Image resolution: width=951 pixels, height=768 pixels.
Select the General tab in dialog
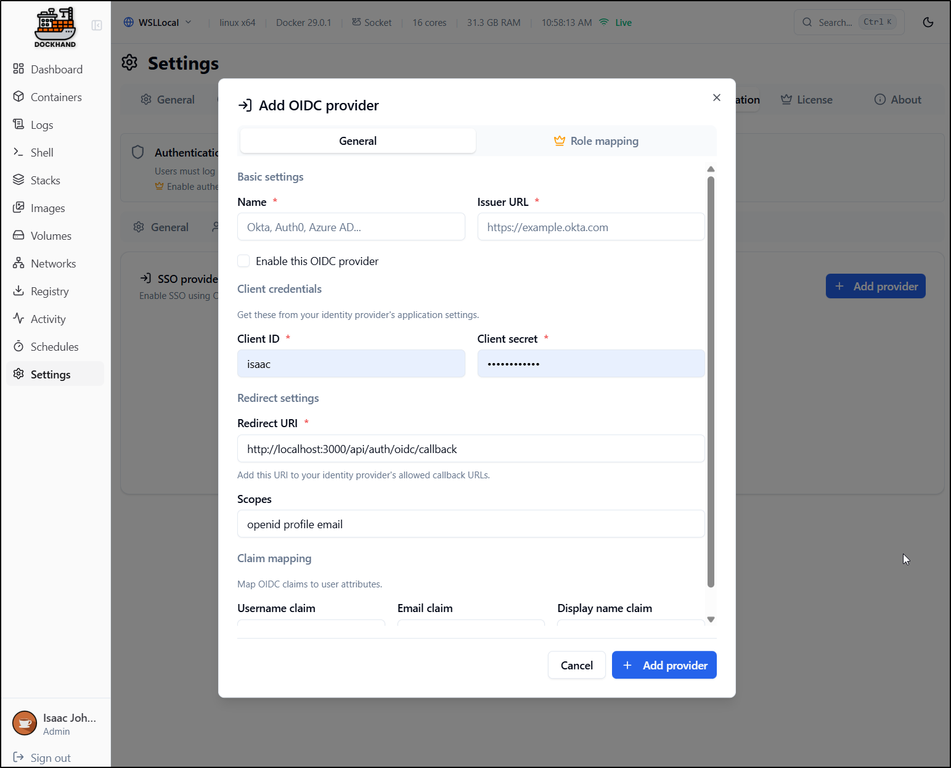coord(357,141)
